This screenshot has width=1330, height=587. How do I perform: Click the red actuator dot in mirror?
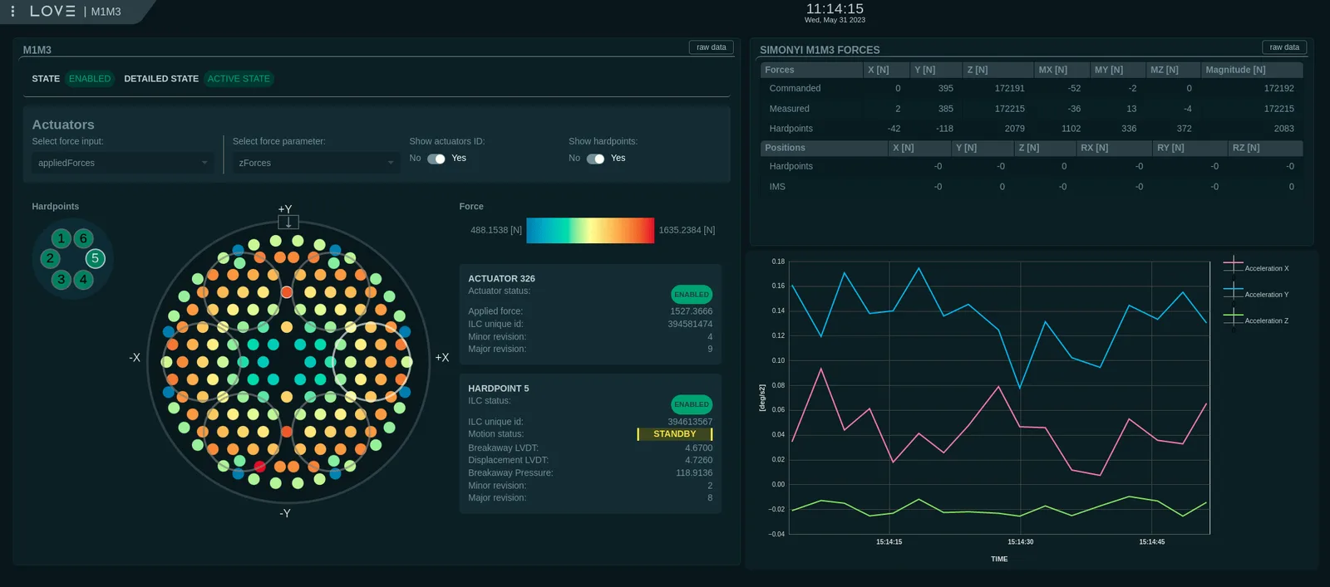pos(259,467)
